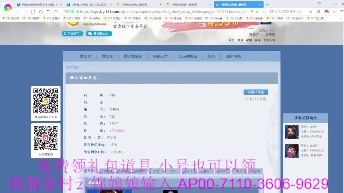Click the 收藏该商品 button
Image resolution: width=344 pixels, height=193 pixels.
click(x=256, y=92)
